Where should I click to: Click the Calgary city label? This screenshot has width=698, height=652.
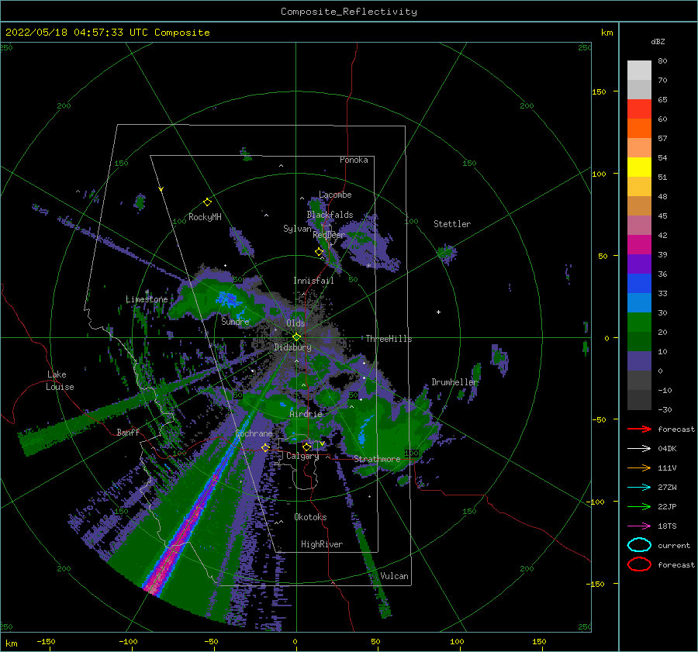point(302,456)
